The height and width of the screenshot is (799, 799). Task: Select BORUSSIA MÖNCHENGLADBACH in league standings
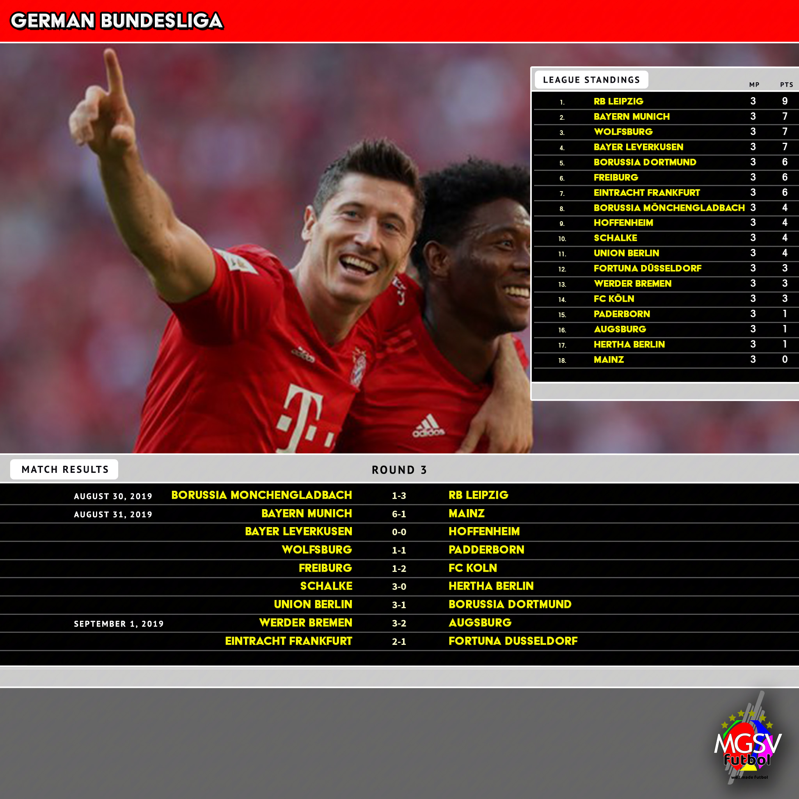[669, 208]
